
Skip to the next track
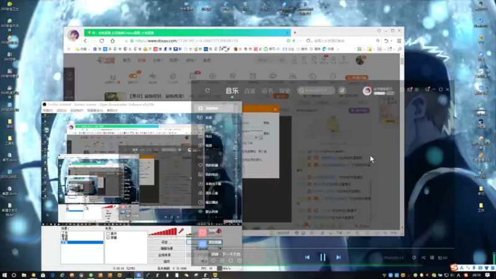(339, 257)
